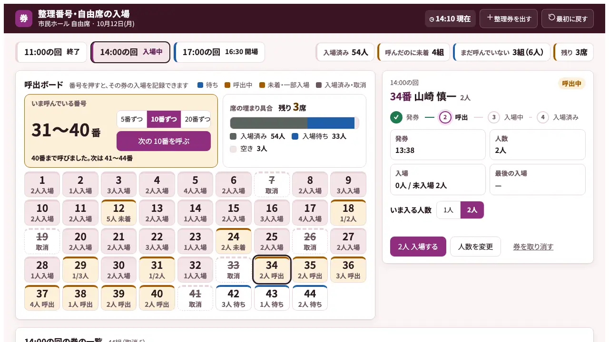609x342 pixels.
Task: Click the reset arrow icon on 最初に戻す
Action: [552, 18]
